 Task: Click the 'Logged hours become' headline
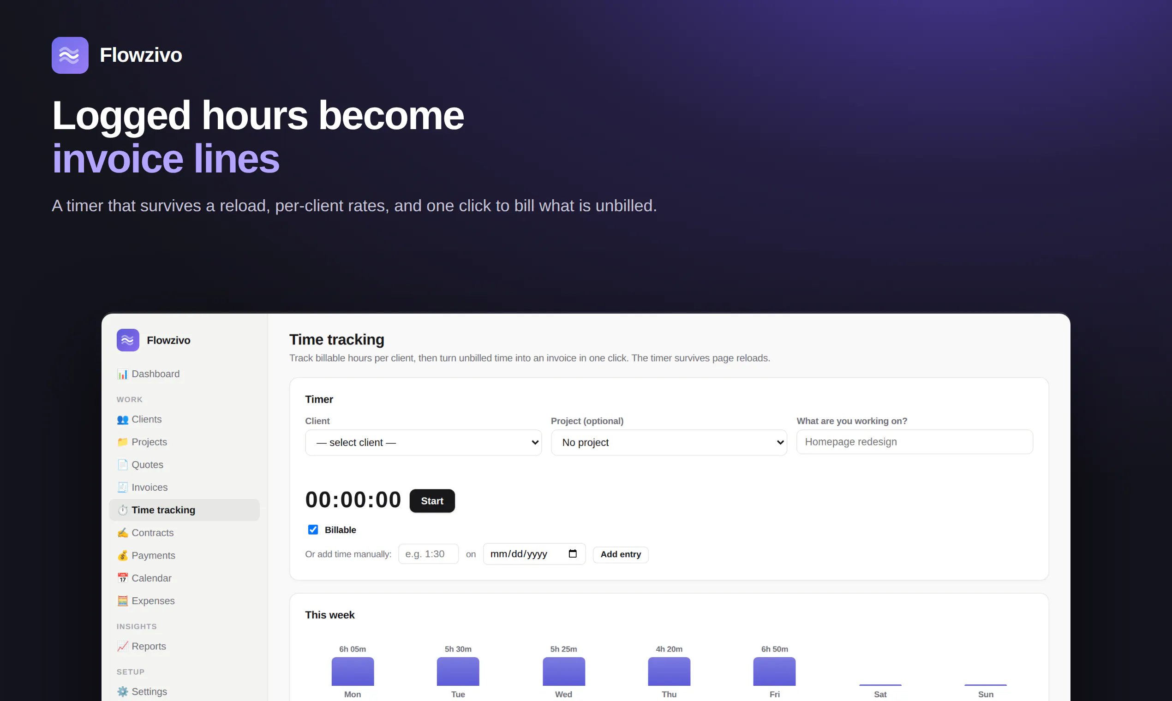point(258,116)
